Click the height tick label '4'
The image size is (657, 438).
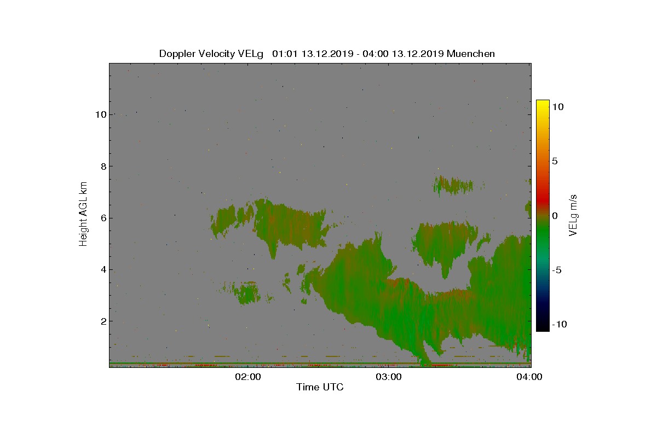pyautogui.click(x=103, y=269)
